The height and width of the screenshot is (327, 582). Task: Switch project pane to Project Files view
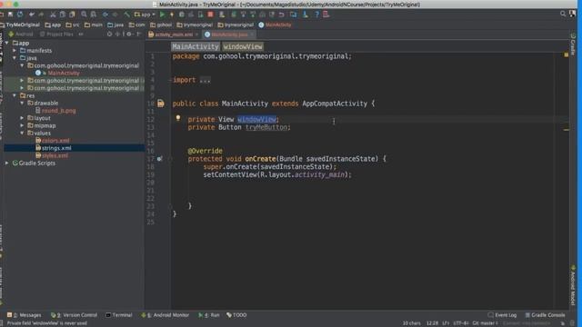tap(56, 35)
